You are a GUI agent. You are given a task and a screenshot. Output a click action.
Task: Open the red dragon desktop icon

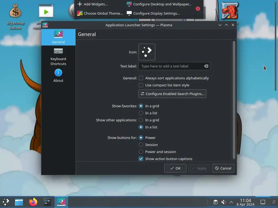[x=230, y=11]
